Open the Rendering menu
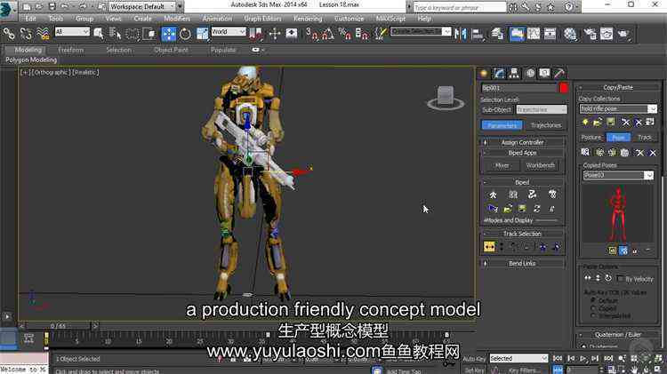667x374 pixels. click(x=308, y=19)
